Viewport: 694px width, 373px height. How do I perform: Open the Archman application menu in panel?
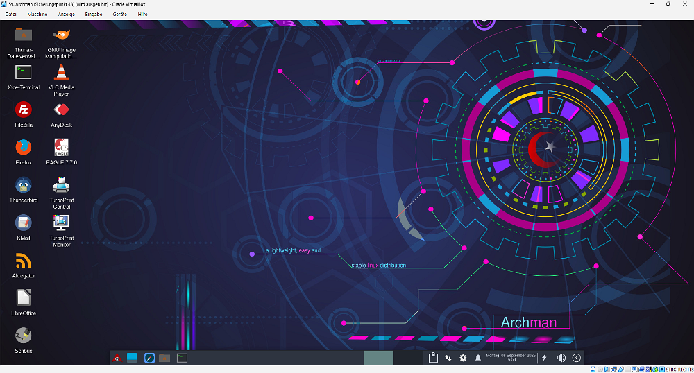pos(118,358)
